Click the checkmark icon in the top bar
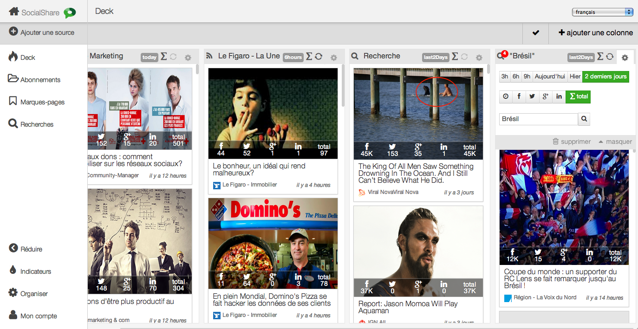The height and width of the screenshot is (329, 638). pos(536,33)
